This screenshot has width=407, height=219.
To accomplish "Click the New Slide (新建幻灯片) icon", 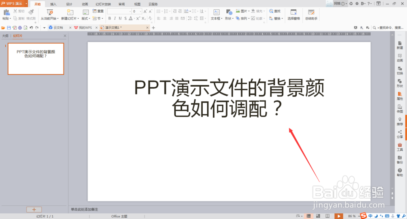I will (70, 12).
